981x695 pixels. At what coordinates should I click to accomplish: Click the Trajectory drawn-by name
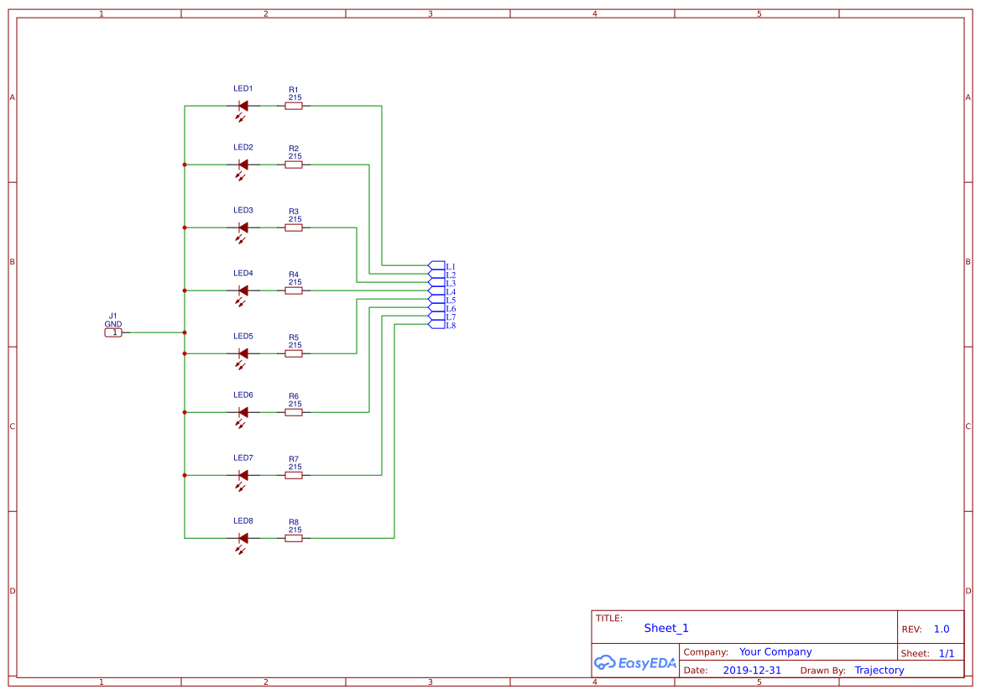[879, 670]
